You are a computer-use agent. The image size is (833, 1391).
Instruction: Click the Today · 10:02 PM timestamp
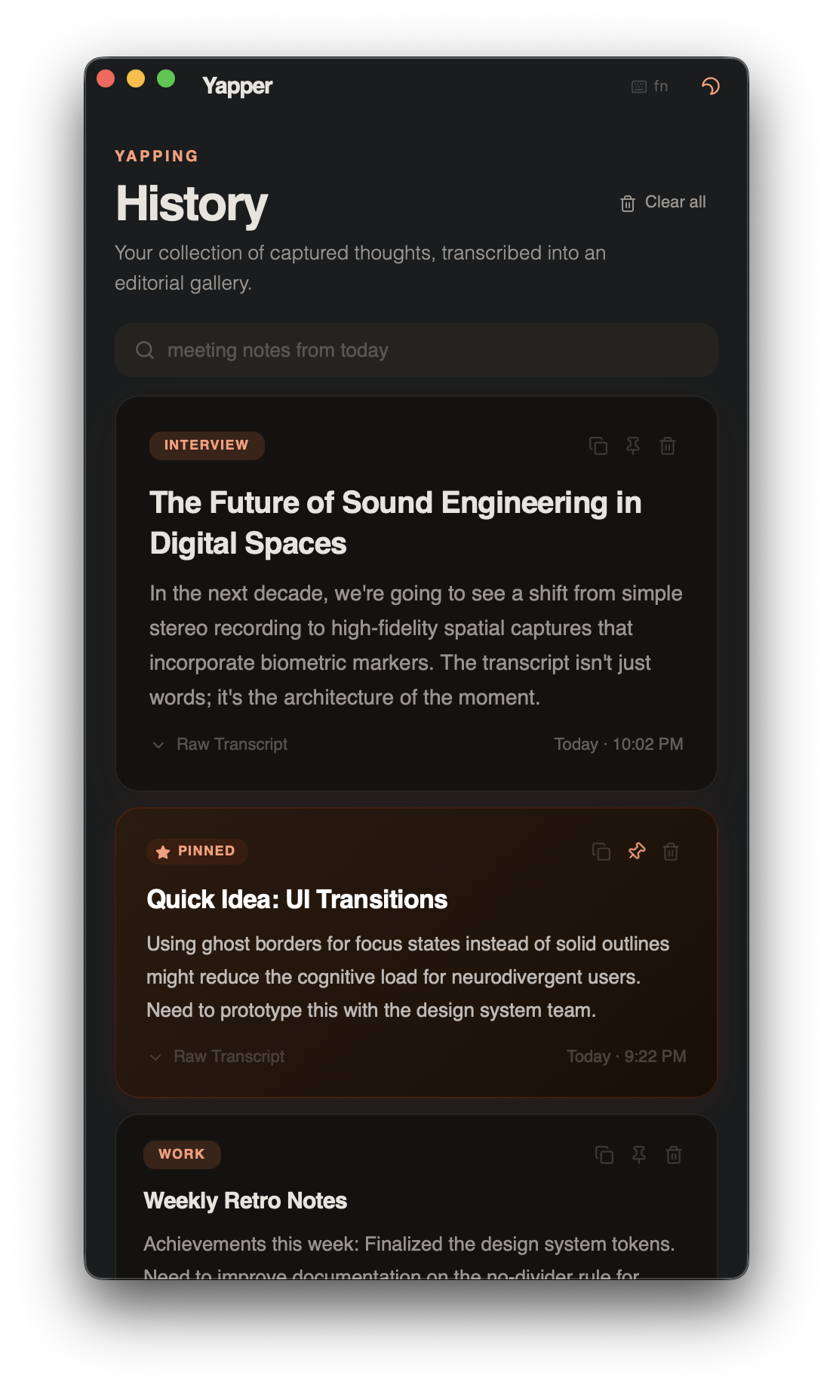(x=619, y=745)
